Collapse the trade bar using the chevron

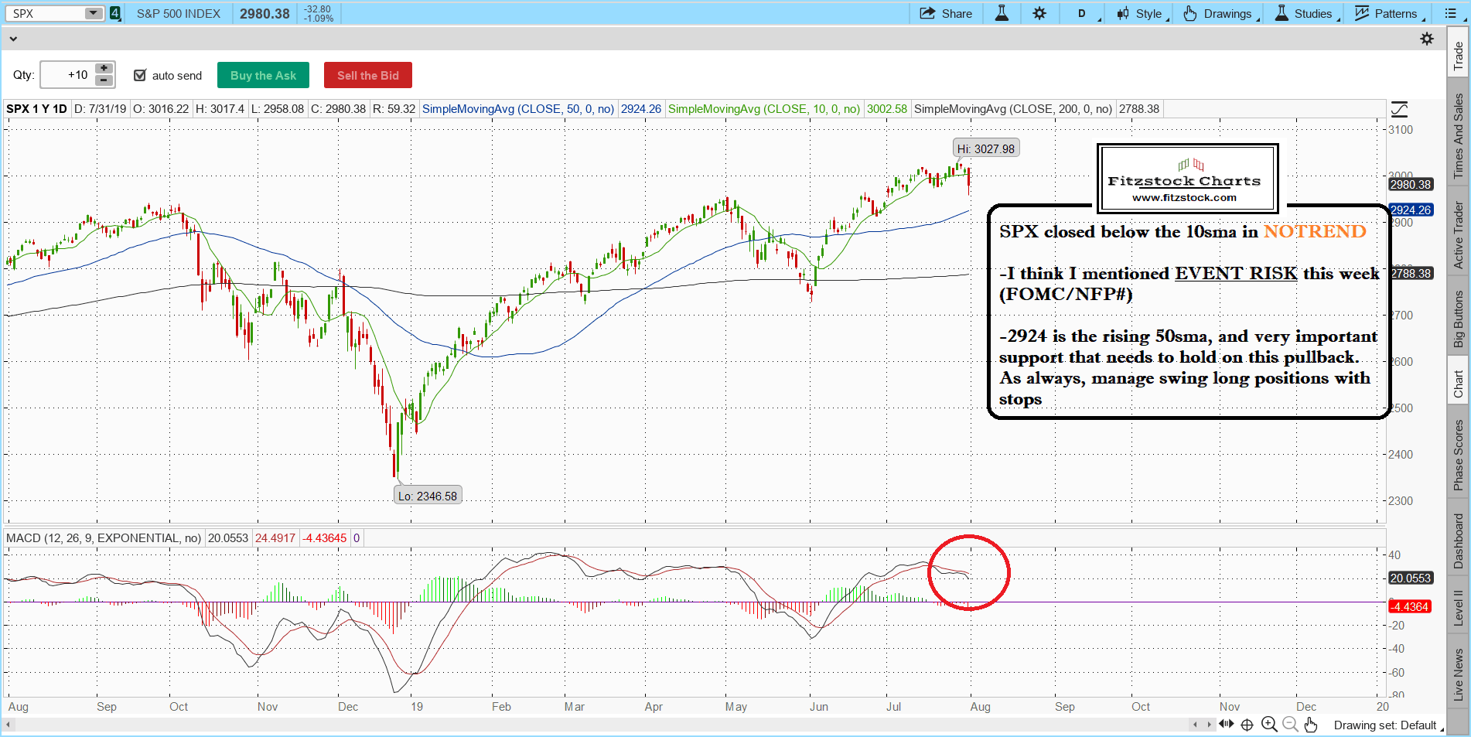tap(13, 39)
